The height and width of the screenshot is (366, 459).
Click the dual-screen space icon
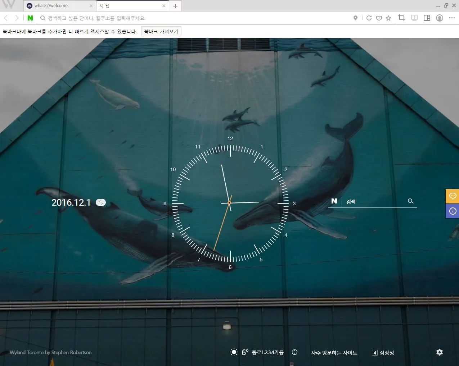pyautogui.click(x=414, y=18)
